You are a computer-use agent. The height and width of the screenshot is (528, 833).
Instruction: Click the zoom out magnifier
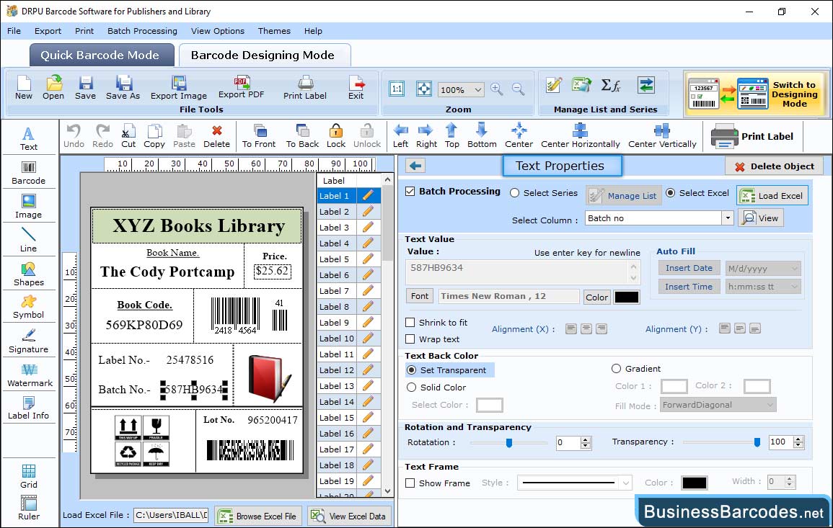click(x=518, y=89)
